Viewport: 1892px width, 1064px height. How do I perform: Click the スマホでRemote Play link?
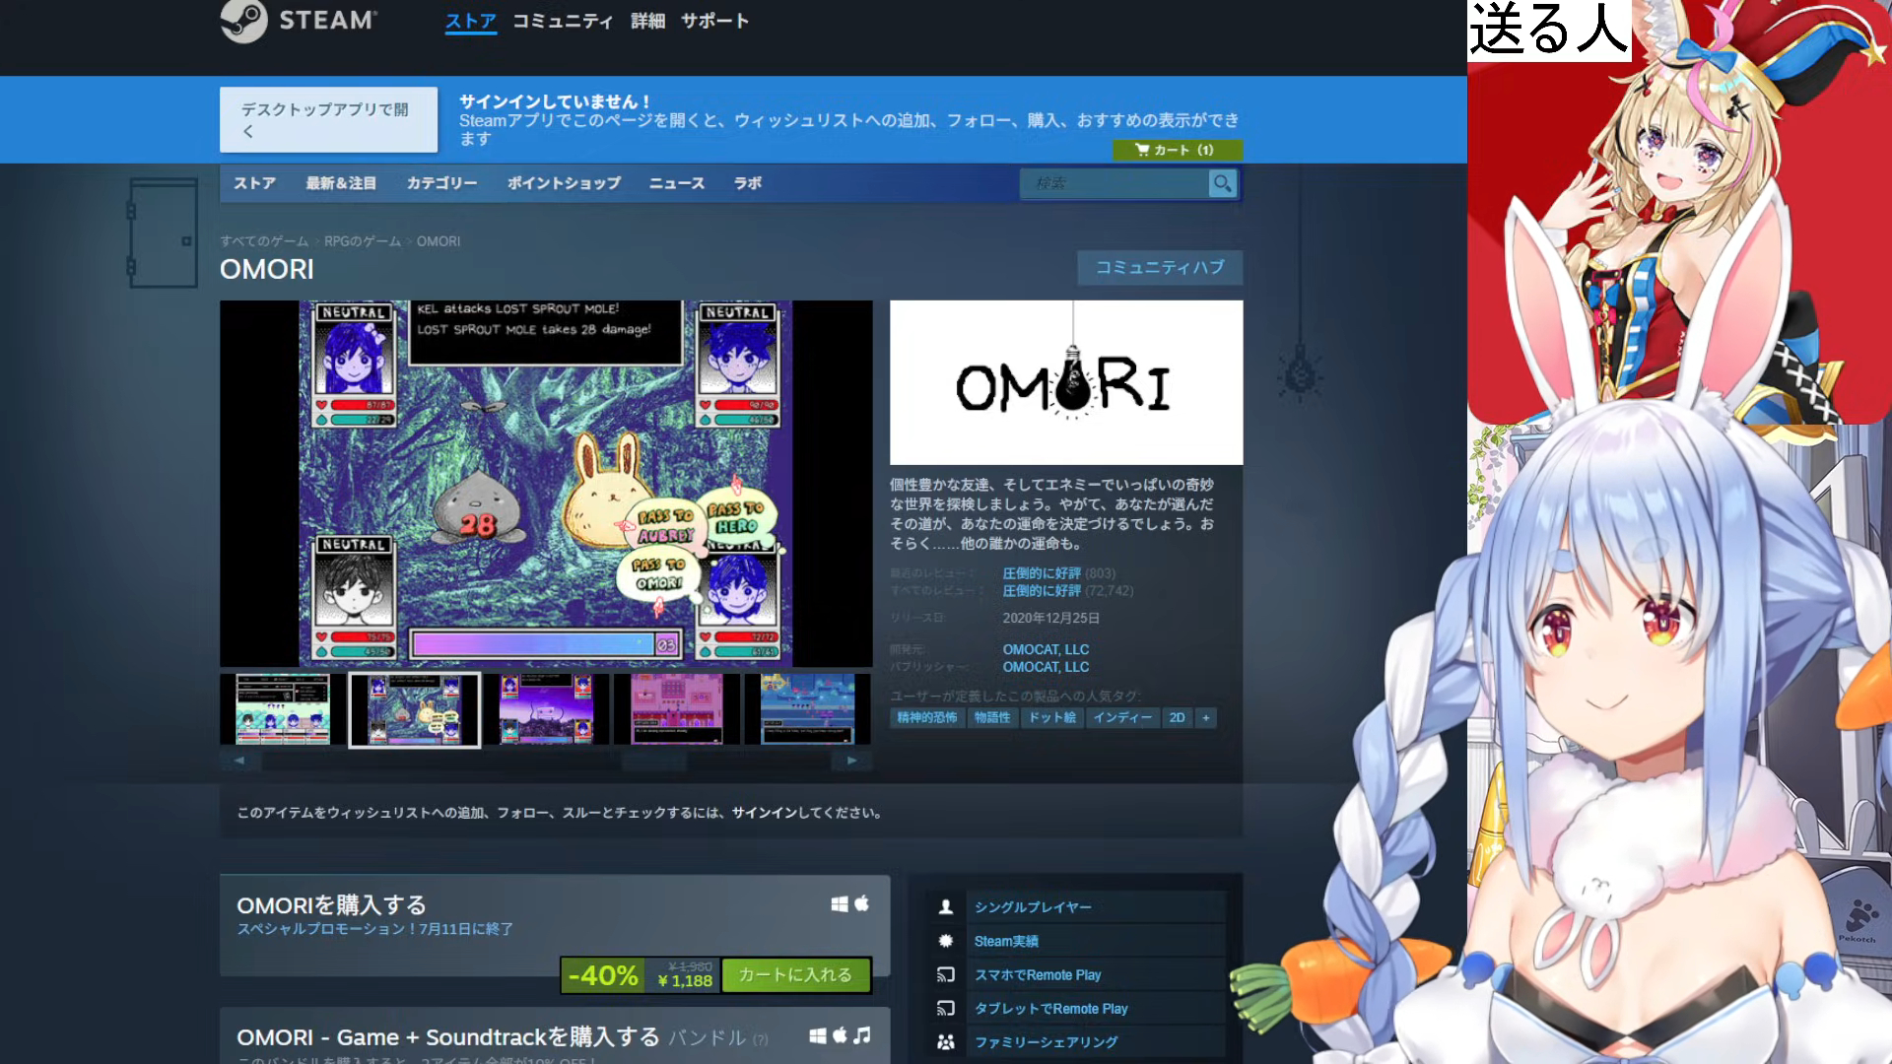1038,974
